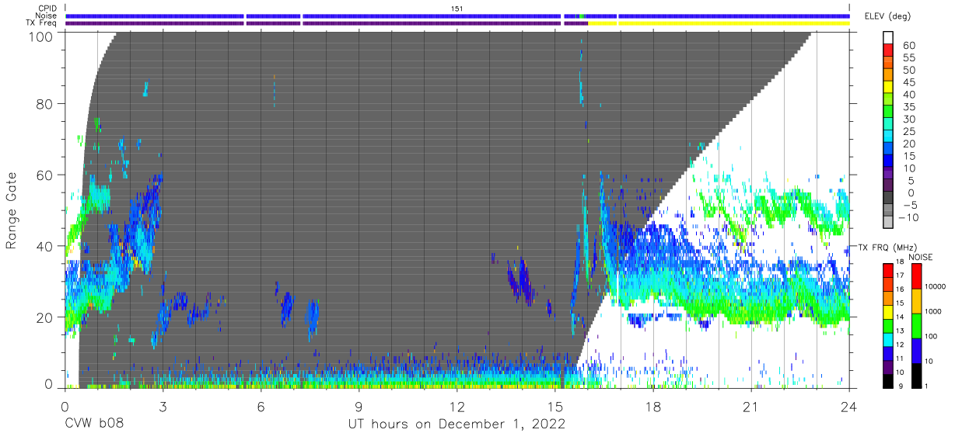Select the cyan swatch in TX FRQ colorbar
This screenshot has width=955, height=440.
pos(887,340)
